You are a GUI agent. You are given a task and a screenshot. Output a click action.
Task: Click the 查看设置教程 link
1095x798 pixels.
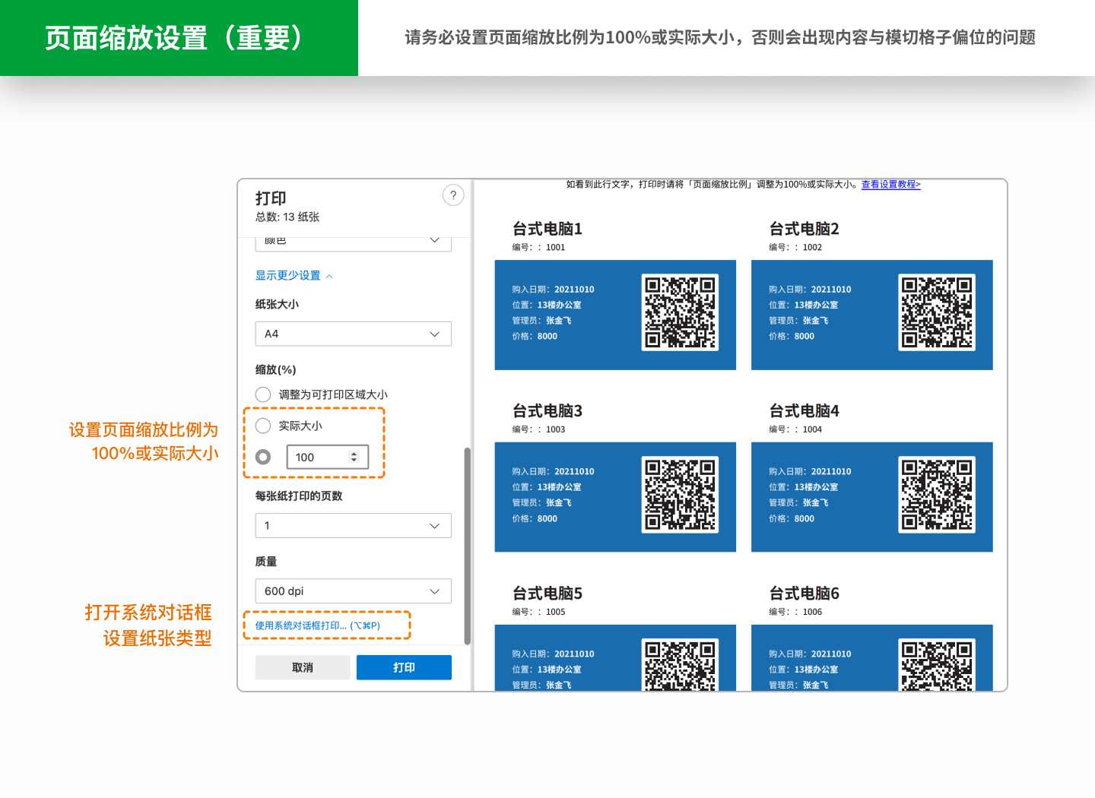point(890,184)
